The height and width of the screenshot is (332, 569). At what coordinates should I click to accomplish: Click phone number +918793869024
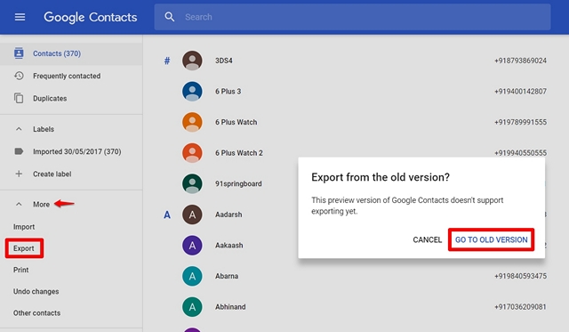(x=520, y=61)
